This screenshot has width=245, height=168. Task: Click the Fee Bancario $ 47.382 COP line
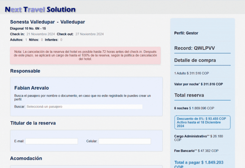click(x=196, y=151)
